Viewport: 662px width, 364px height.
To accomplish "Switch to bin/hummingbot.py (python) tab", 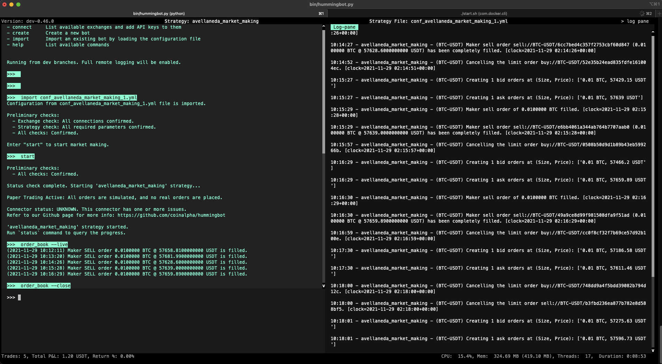I will tap(159, 13).
